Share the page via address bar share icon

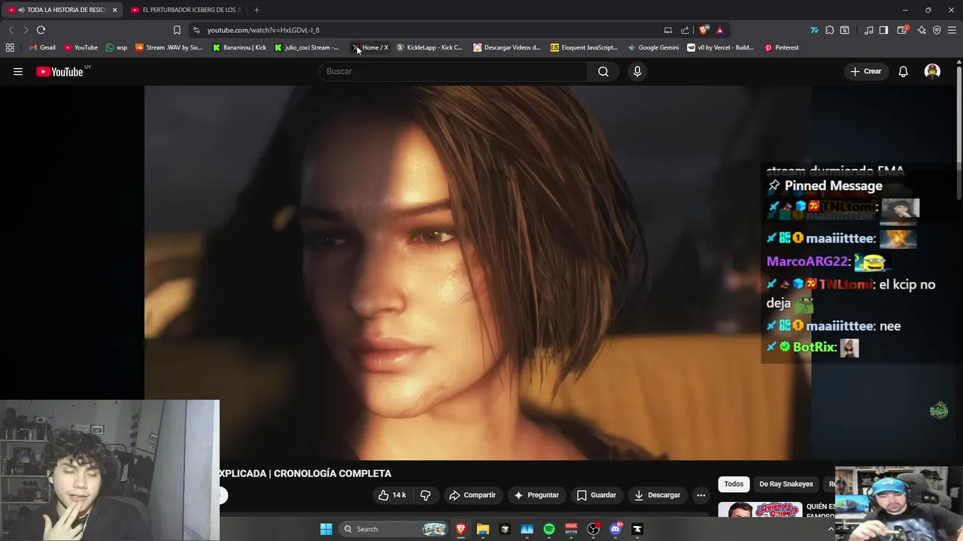pos(685,30)
